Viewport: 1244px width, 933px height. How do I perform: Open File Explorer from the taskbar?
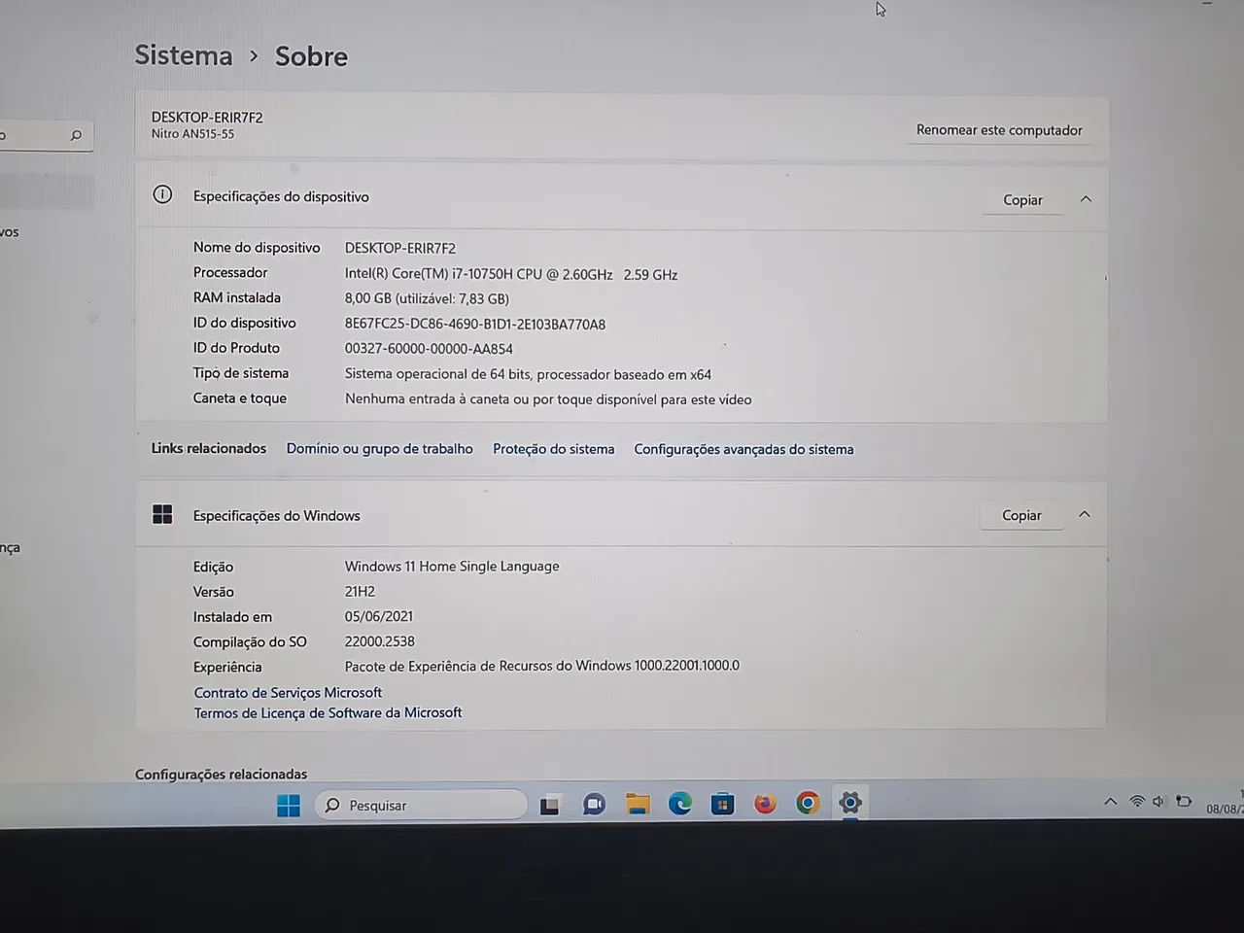click(638, 804)
